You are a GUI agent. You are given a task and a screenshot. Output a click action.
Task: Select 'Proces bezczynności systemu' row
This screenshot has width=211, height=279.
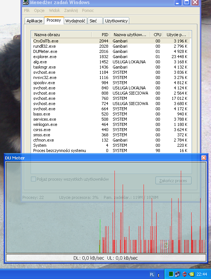pos(111,150)
